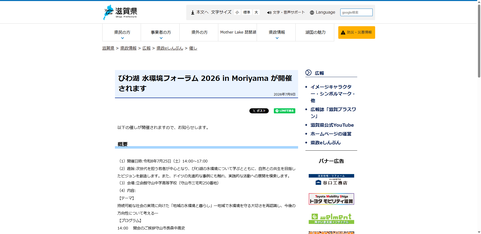The image size is (481, 234).
Task: Open イメージキャラクター・シンボルマーク・他 link
Action: pos(333,94)
